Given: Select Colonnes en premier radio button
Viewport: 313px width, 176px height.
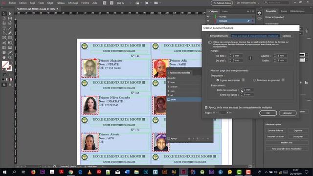Looking at the screenshot, I should (254, 80).
